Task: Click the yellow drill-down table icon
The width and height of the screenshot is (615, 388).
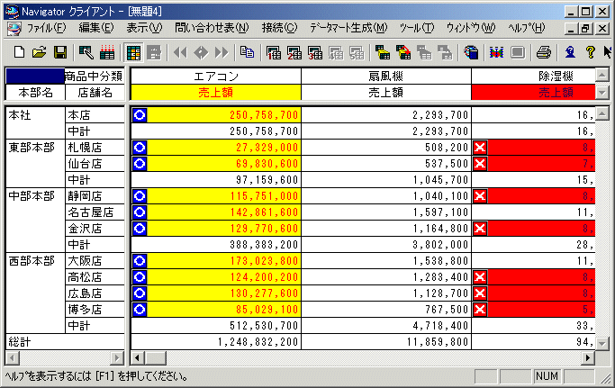Action: pos(383,52)
